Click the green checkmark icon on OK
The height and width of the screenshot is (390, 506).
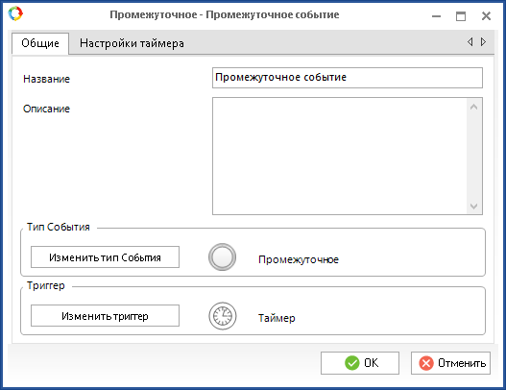tap(351, 363)
